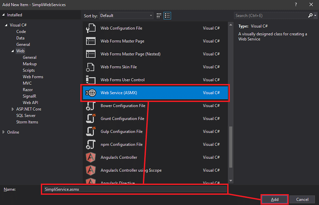Select the Gulp Configuration File template
The width and height of the screenshot is (319, 205).
click(156, 132)
